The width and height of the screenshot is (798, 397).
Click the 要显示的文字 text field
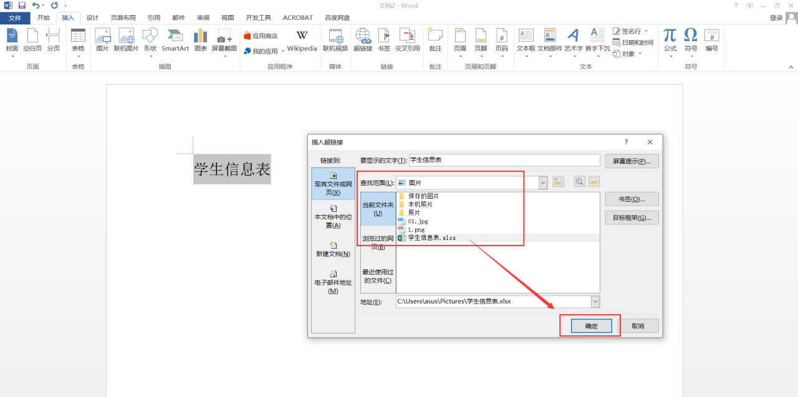504,160
